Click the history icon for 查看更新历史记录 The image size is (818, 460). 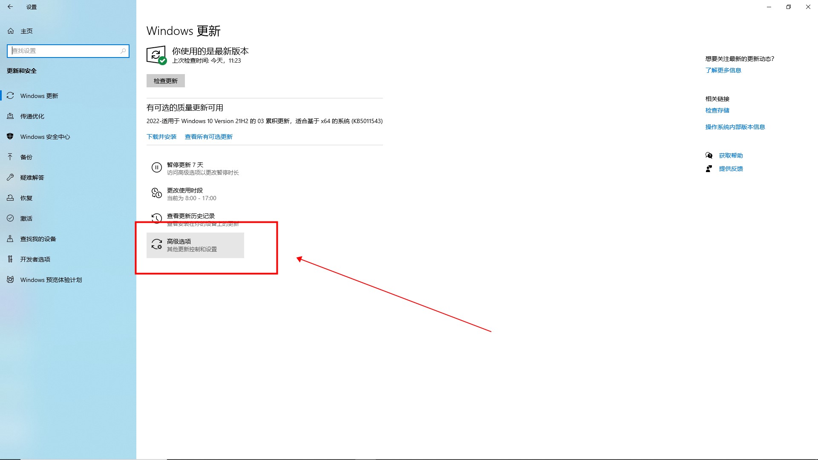point(156,218)
